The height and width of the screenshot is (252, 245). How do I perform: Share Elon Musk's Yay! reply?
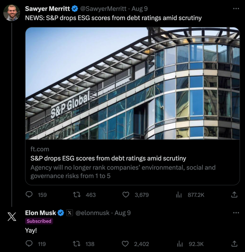234,244
